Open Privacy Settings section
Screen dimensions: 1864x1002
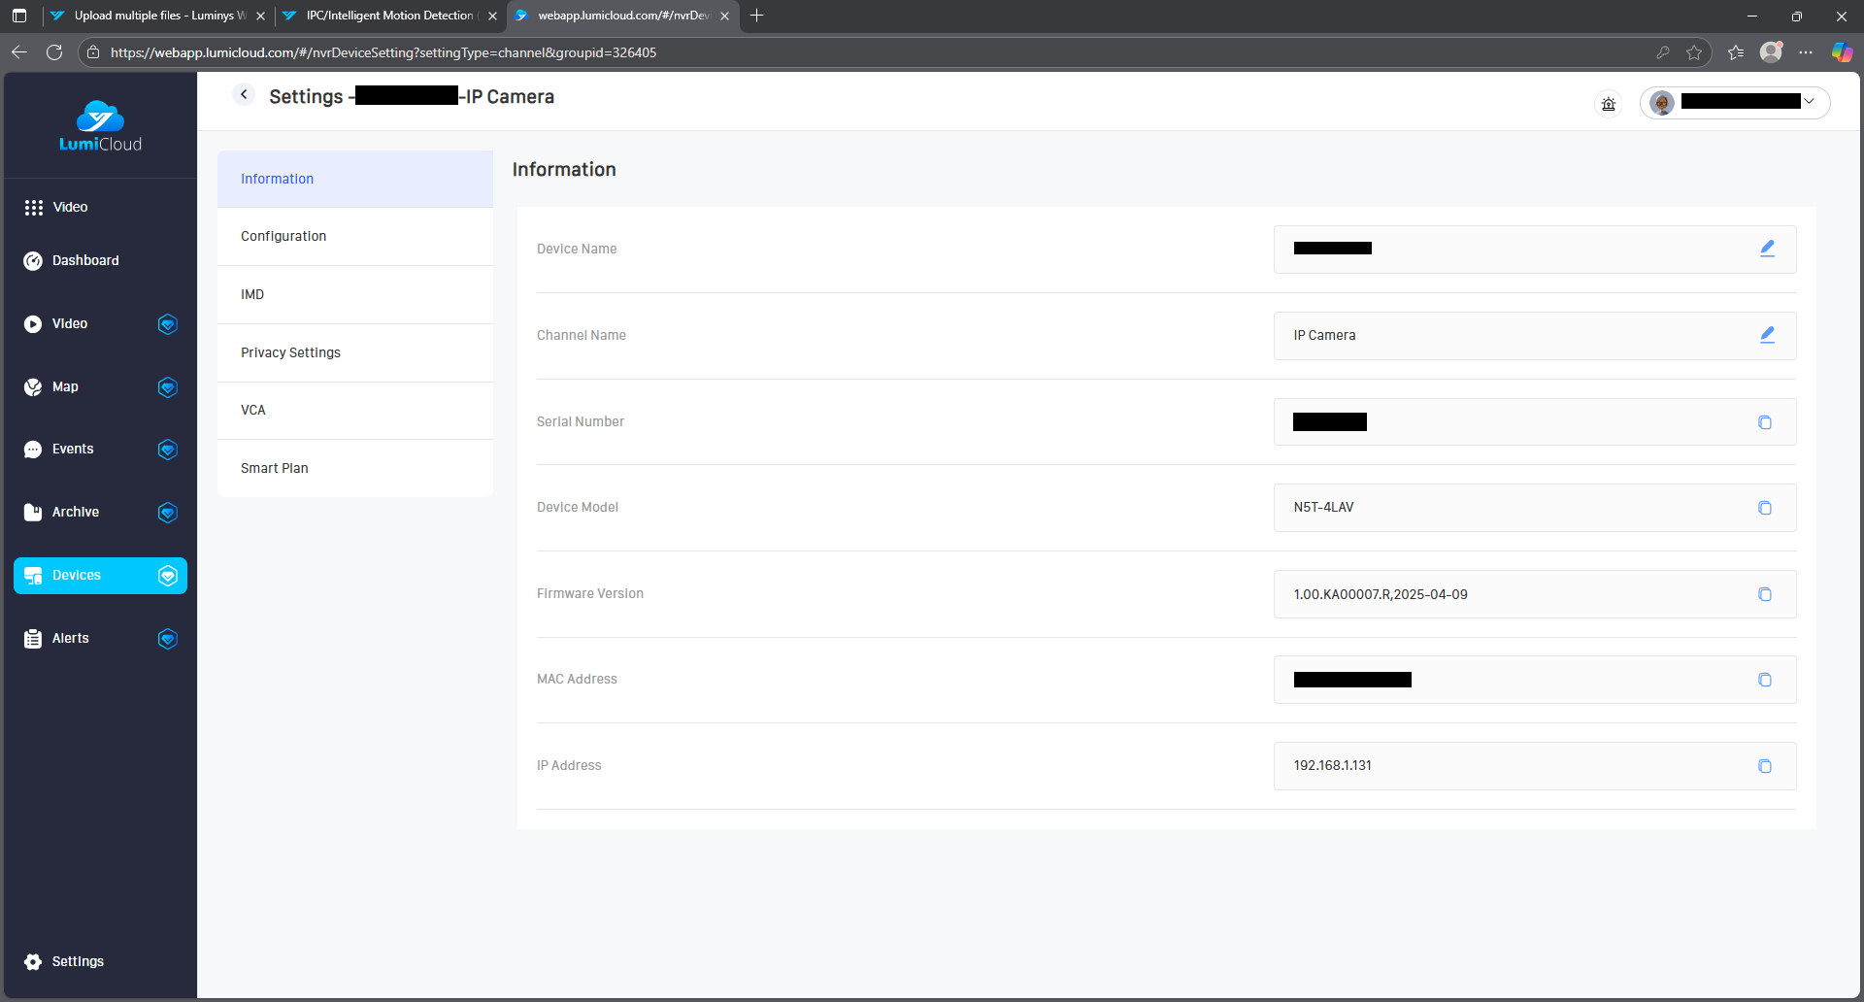tap(290, 352)
